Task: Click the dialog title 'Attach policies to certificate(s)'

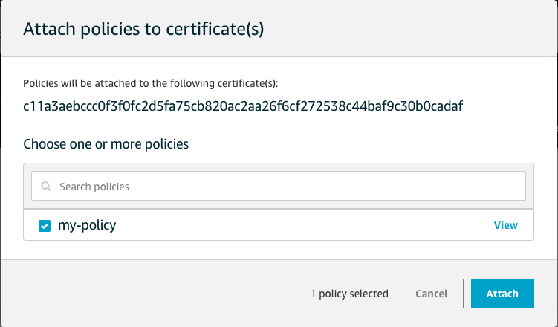Action: point(144,30)
